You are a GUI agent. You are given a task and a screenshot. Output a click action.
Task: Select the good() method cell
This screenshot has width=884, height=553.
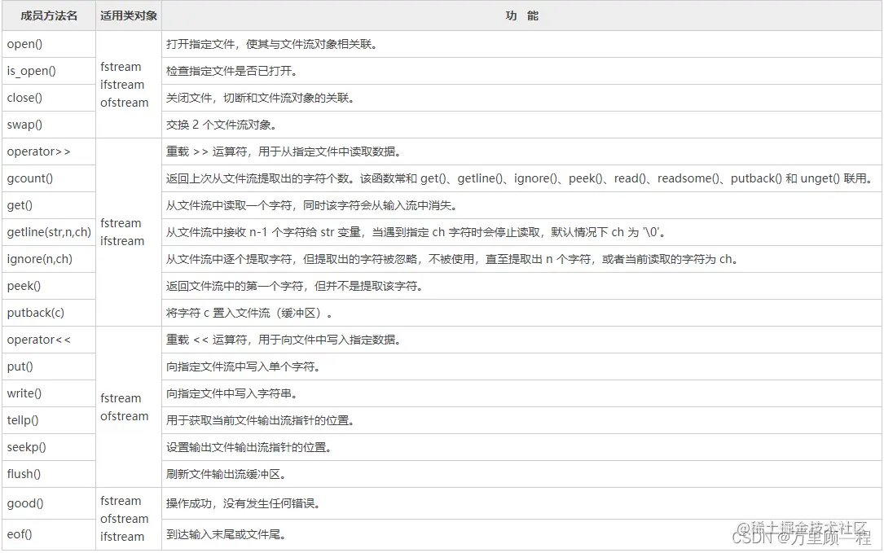[49, 503]
